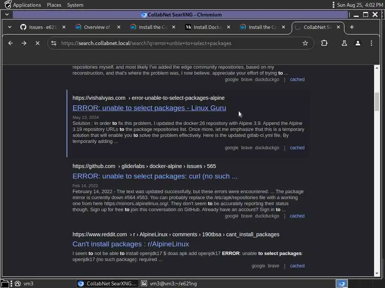Go forward to the next page
Screen dimensions: 385x288
coord(24,43)
